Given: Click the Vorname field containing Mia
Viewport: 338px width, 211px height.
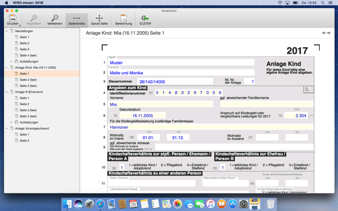Looking at the screenshot, I should coord(161,104).
